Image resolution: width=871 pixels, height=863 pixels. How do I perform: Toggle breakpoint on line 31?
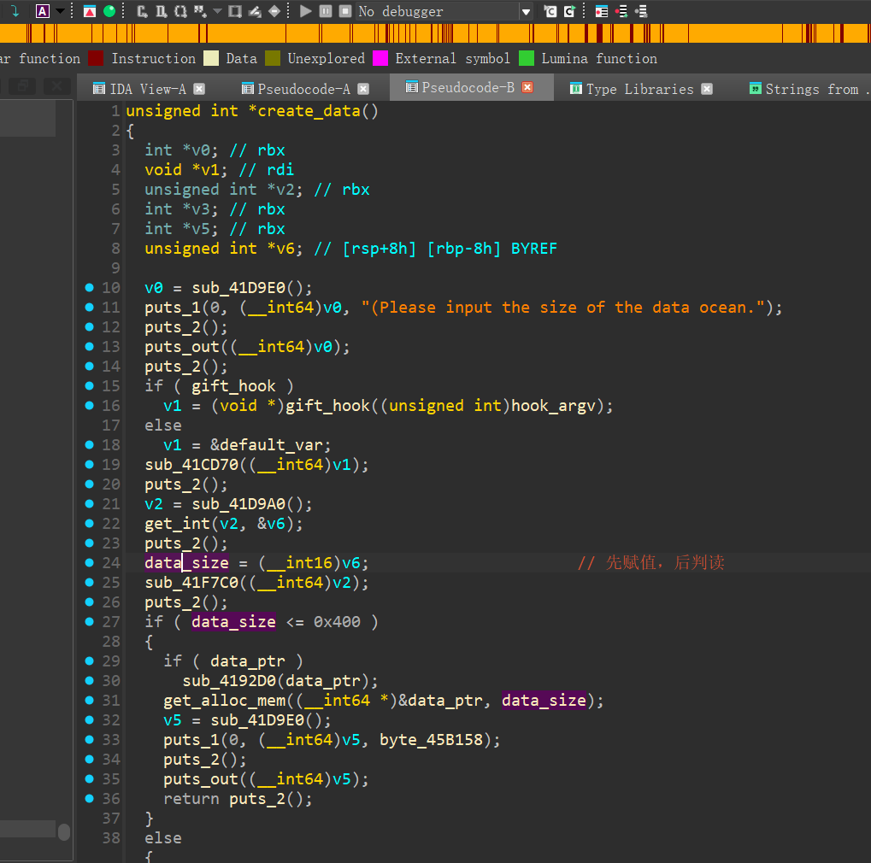coord(90,701)
